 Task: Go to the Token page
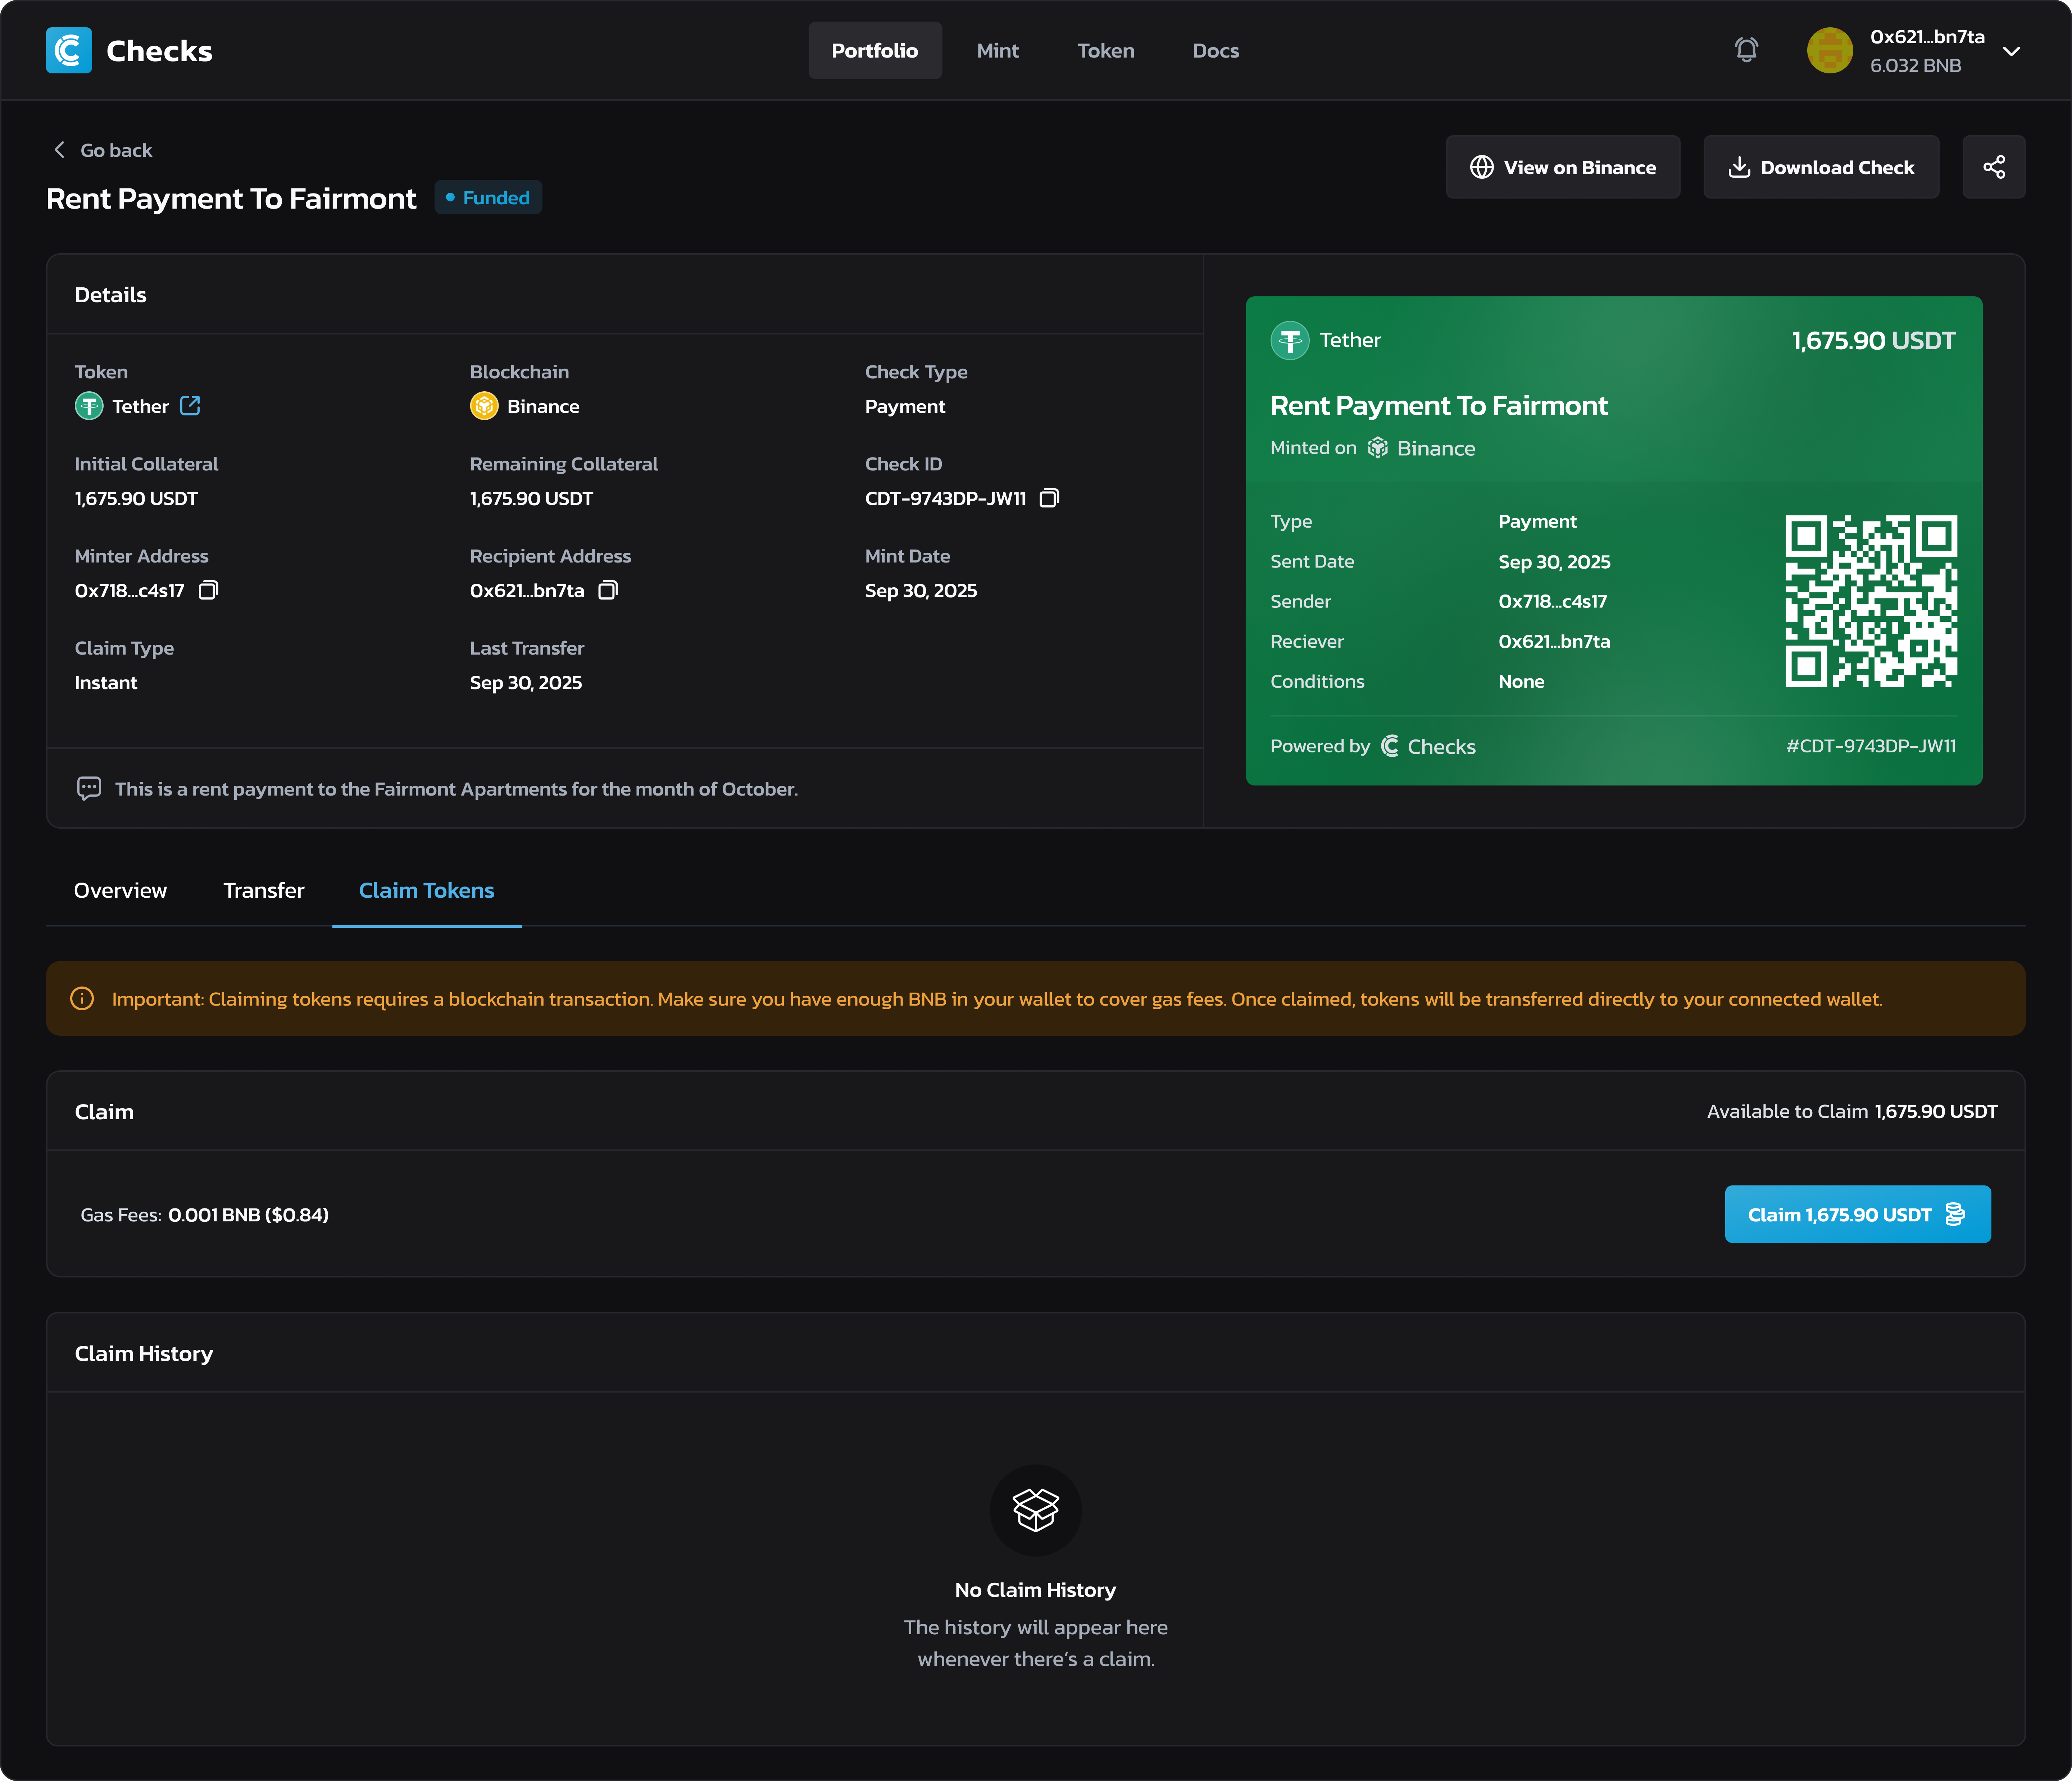(1105, 50)
